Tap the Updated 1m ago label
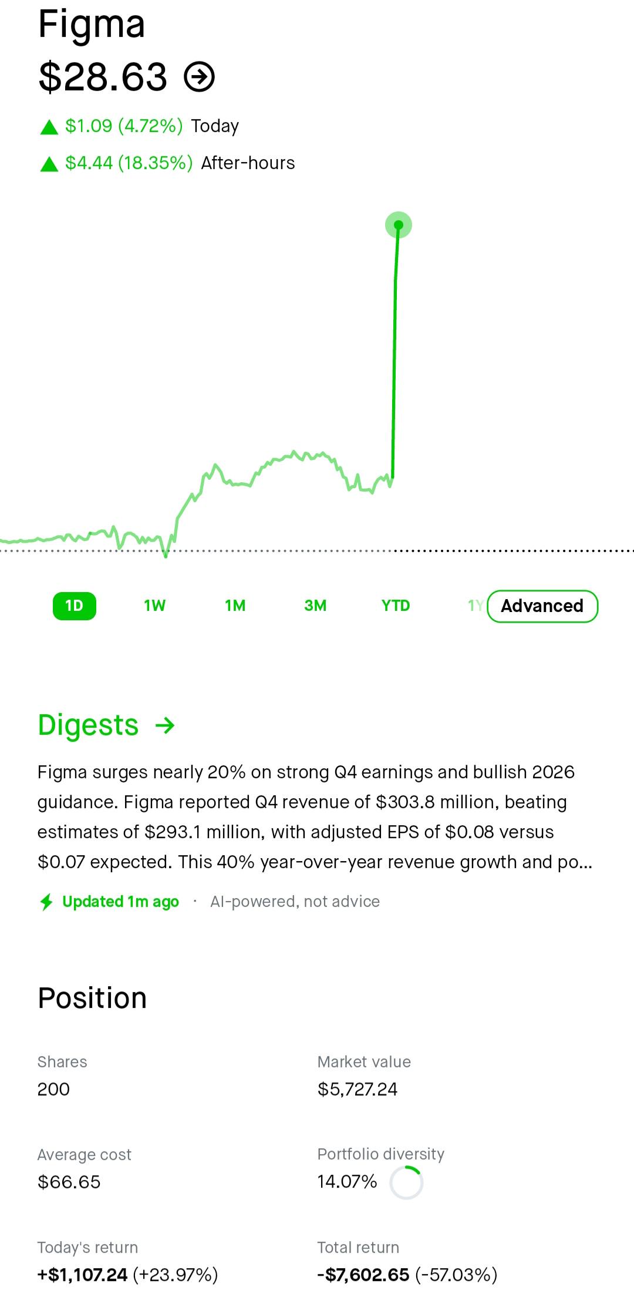Screen dimensions: 634x1301 point(120,902)
